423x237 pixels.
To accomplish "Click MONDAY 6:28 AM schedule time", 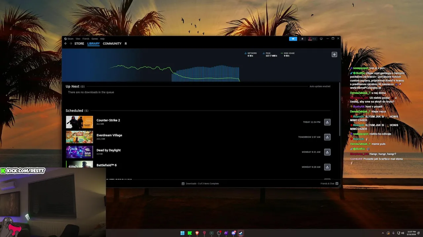I will (x=311, y=167).
